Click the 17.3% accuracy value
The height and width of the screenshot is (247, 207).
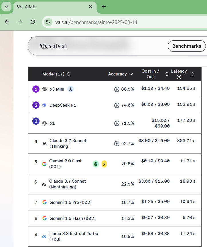[x=127, y=218]
